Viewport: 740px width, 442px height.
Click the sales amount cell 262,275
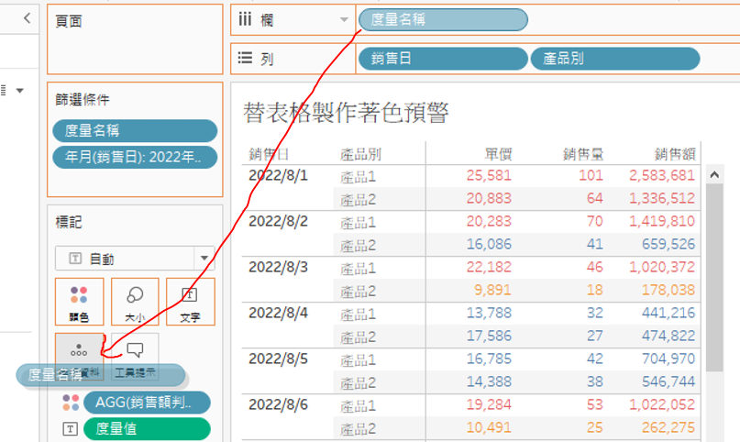pyautogui.click(x=668, y=427)
